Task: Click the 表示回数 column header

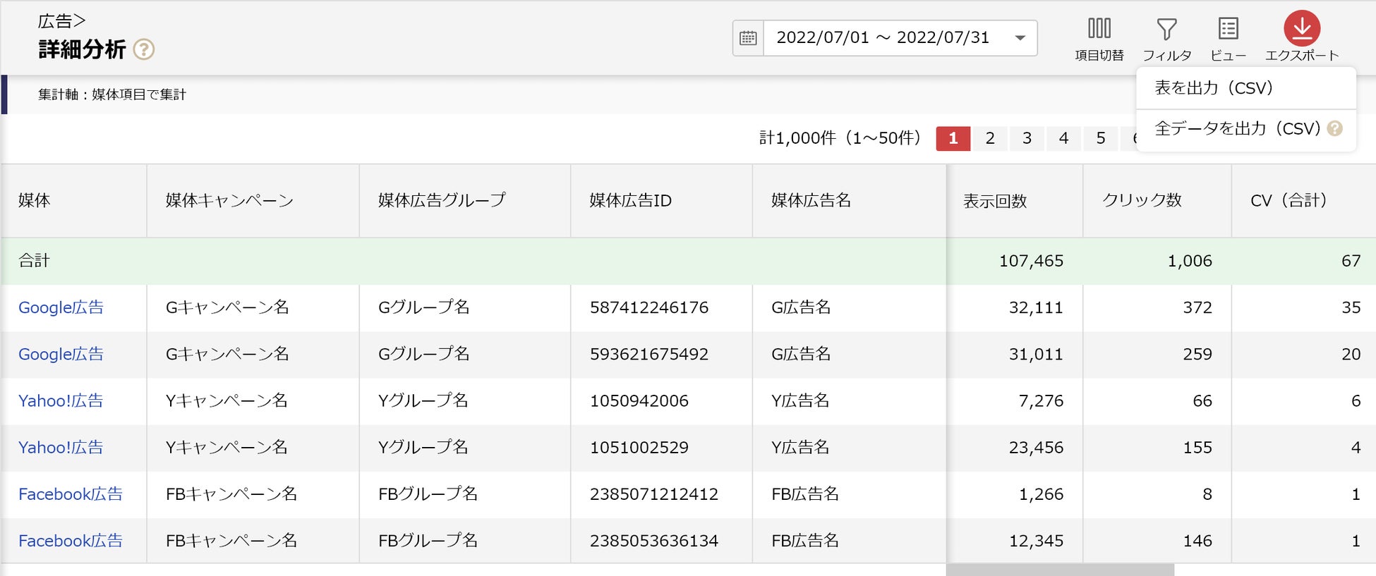Action: tap(995, 202)
